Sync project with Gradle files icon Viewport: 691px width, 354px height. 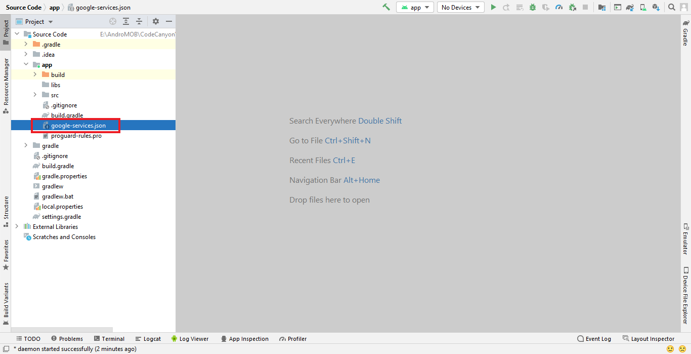(x=630, y=7)
